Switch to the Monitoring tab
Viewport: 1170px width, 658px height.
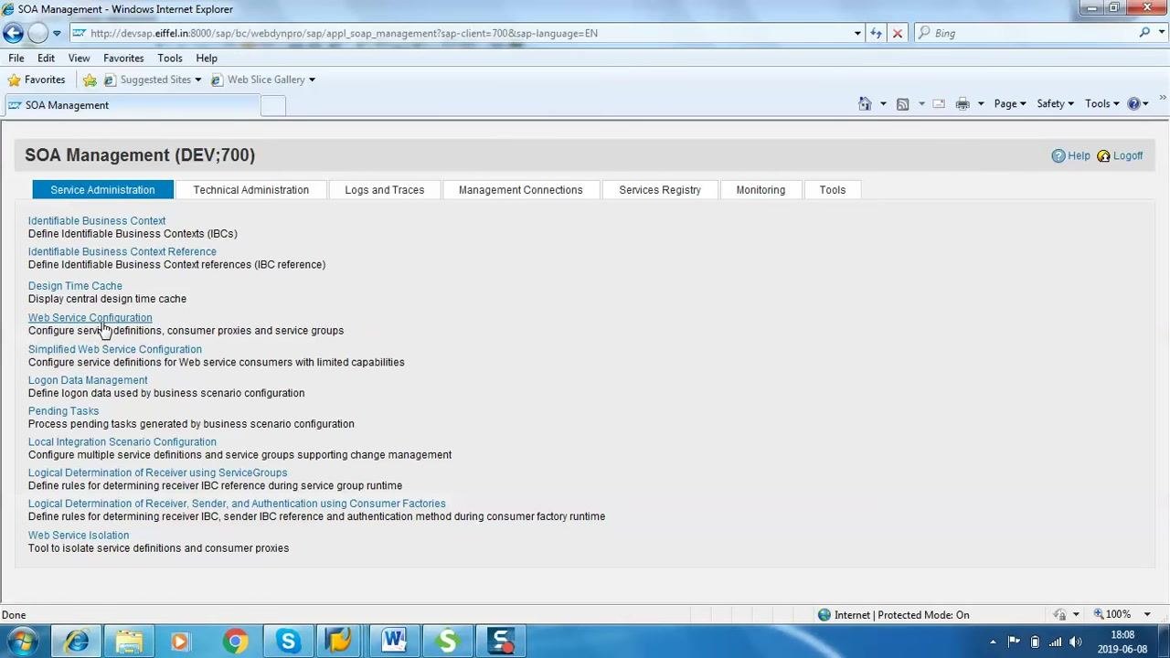click(760, 189)
